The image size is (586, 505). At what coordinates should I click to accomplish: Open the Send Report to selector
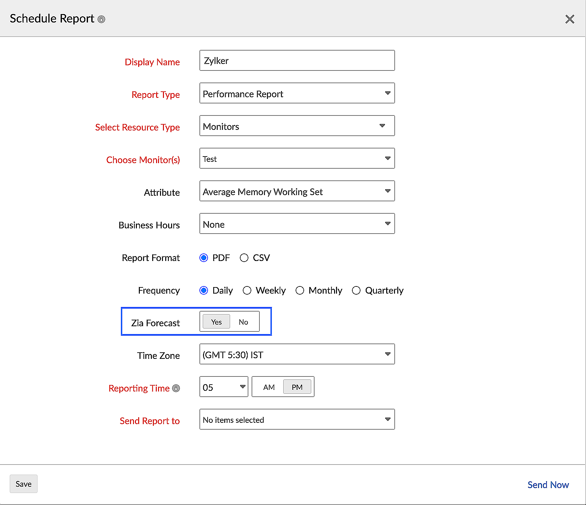click(388, 420)
